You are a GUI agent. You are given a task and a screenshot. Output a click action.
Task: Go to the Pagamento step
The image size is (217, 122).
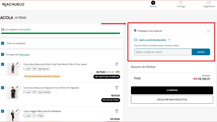coord(209,4)
